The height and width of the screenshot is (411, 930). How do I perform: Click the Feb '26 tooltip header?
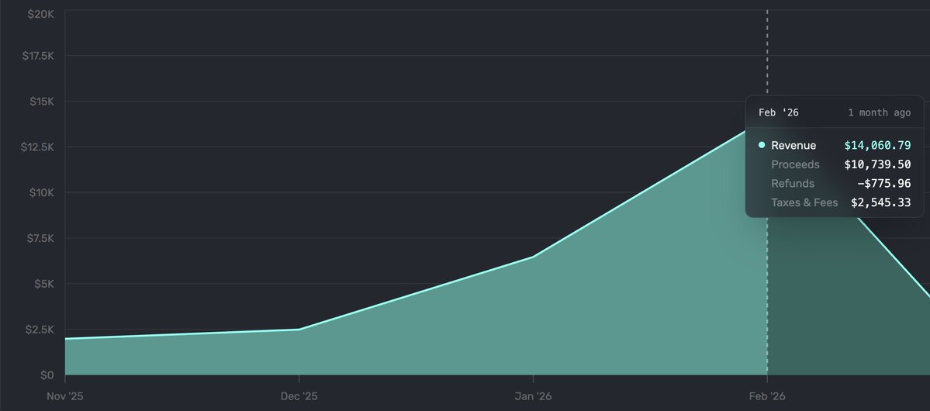click(x=778, y=112)
